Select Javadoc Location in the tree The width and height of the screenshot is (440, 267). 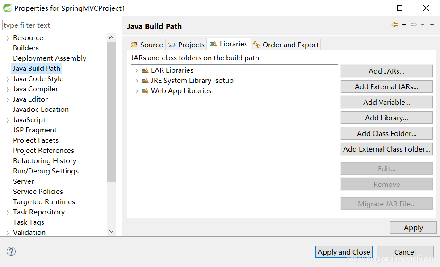pyautogui.click(x=41, y=110)
